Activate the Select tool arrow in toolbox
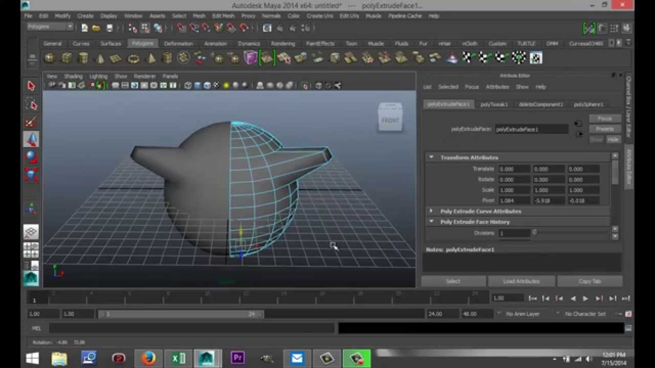655x368 pixels. (x=31, y=86)
